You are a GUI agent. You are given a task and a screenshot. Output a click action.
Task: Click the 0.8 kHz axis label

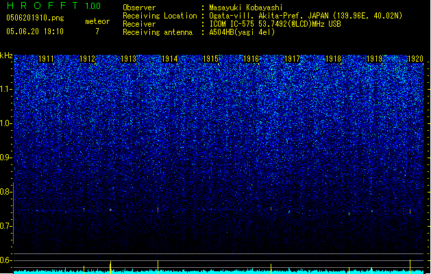click(6, 192)
